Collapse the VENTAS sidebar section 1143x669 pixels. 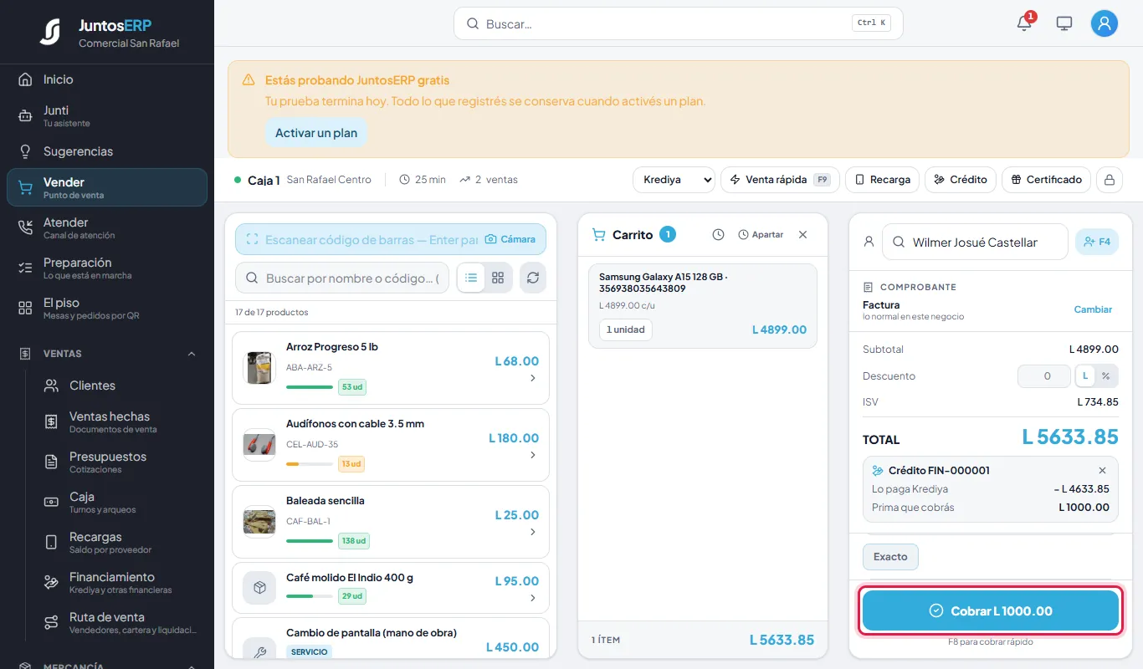point(192,354)
